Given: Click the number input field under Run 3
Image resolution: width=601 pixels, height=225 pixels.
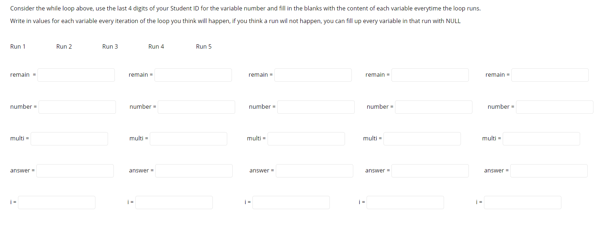Looking at the screenshot, I should 315,107.
